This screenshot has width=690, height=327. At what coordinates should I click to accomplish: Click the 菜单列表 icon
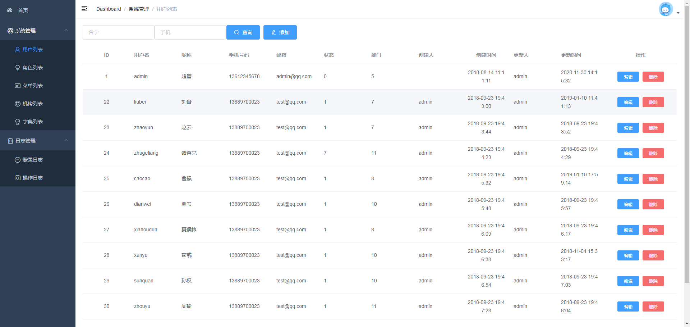(x=17, y=86)
